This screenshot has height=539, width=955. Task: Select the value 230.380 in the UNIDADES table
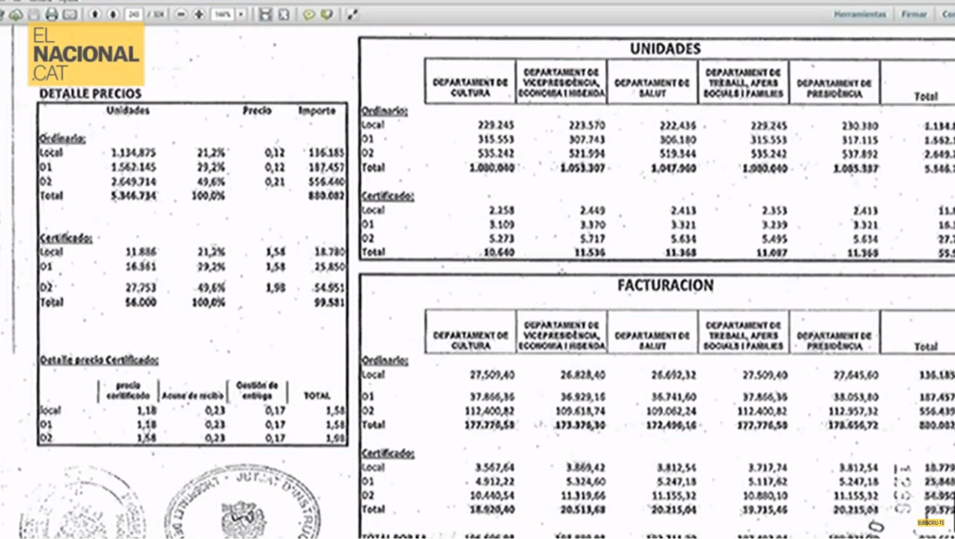(x=860, y=126)
